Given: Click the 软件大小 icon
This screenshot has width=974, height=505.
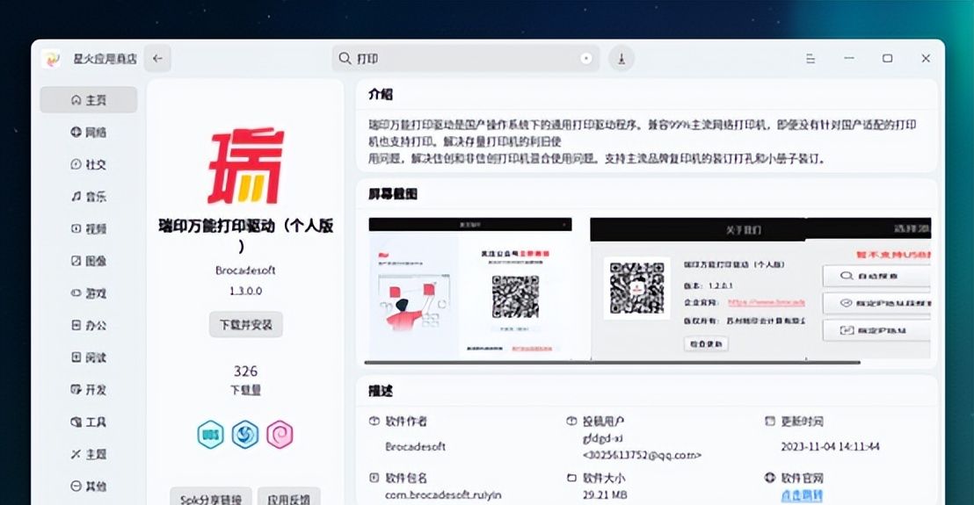Looking at the screenshot, I should pos(571,478).
